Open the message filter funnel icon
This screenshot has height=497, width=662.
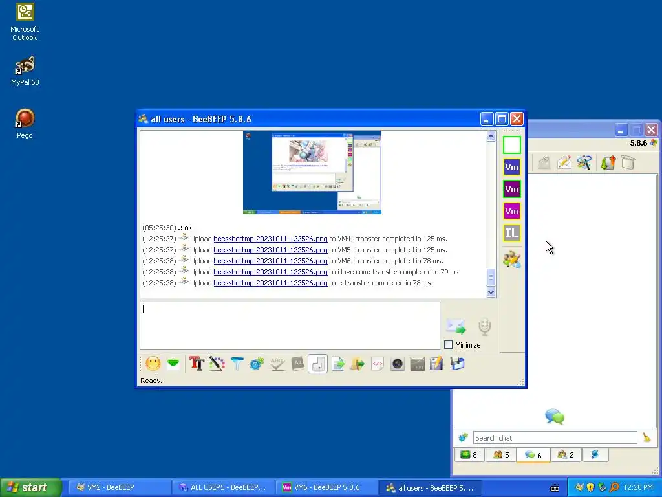click(x=237, y=364)
